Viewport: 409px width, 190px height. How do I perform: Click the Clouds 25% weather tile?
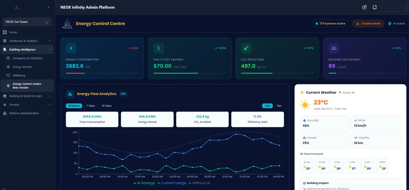click(x=325, y=140)
